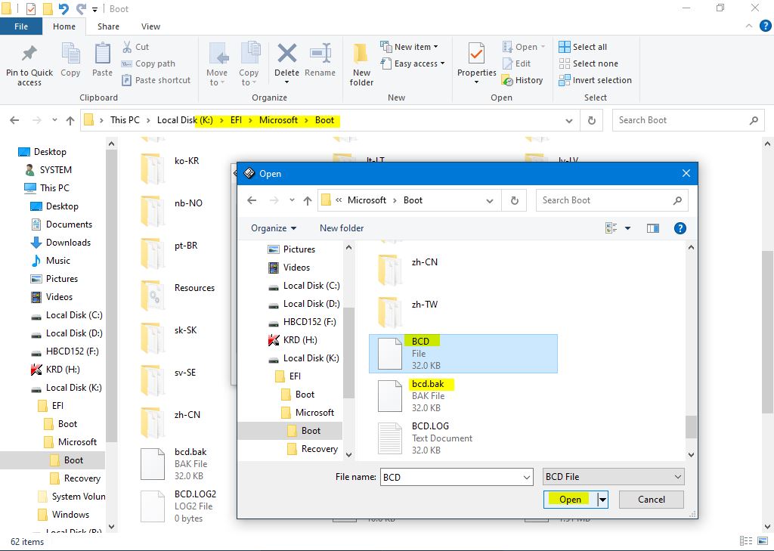The image size is (774, 551).
Task: Click Invert selection in ribbon
Action: (x=595, y=80)
